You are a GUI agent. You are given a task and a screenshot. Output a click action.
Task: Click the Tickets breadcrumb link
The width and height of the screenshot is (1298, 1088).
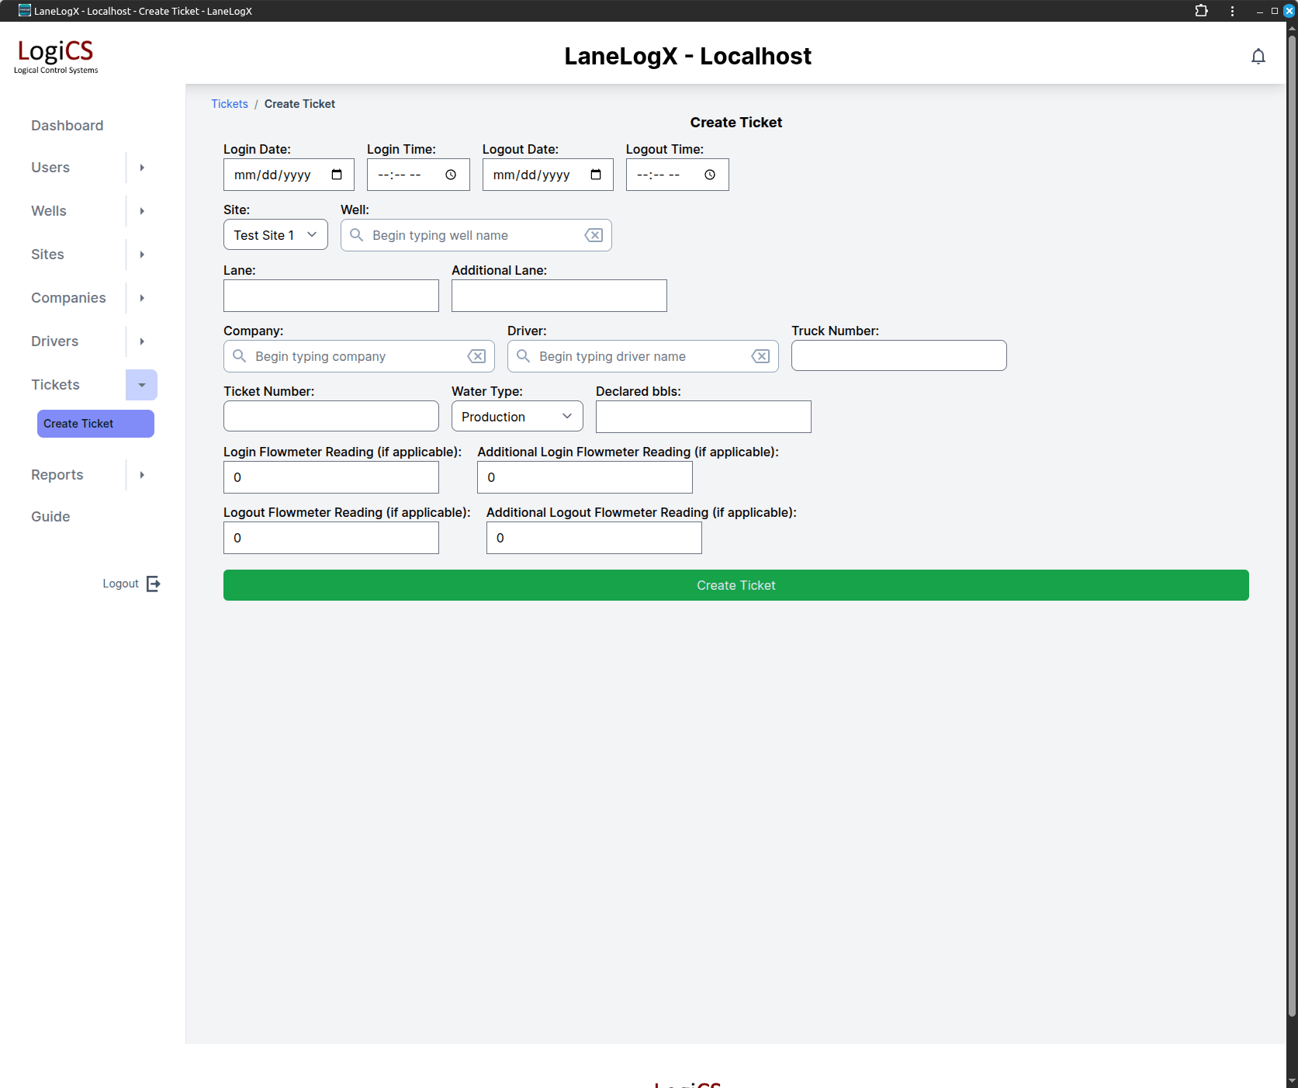(x=230, y=104)
